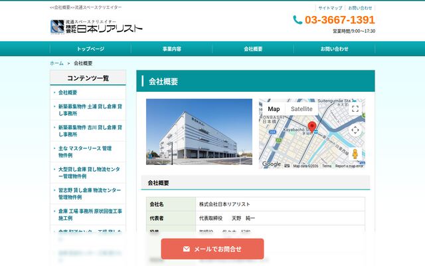This screenshot has height=266, width=425.
Task: Open 新築募集物件 土浦 貸し倉庫 link
Action: point(90,110)
